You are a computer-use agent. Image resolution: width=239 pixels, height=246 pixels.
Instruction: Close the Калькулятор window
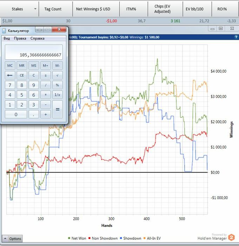(59, 29)
